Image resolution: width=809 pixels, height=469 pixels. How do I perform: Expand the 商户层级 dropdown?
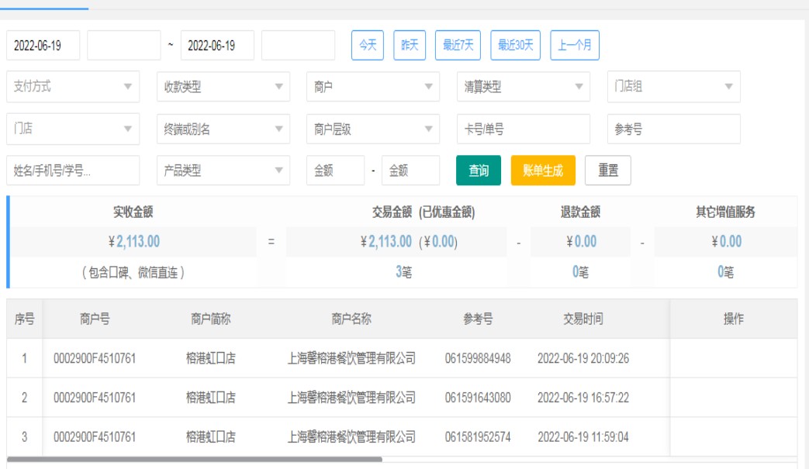(x=372, y=129)
